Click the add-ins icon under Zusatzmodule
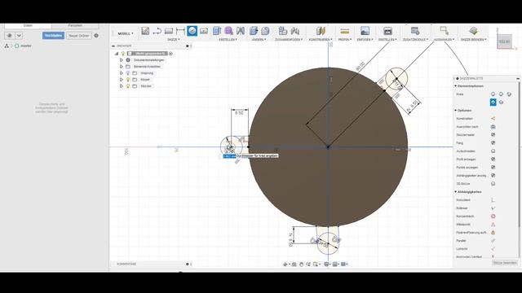Screen dimensions: 522x293 415,31
